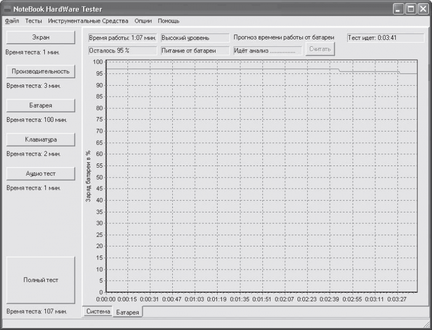
Task: Maximize the NoteBook HardWare Tester window
Action: pyautogui.click(x=411, y=9)
